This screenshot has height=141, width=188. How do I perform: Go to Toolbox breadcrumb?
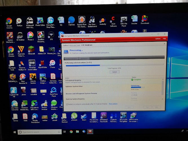point(65,45)
